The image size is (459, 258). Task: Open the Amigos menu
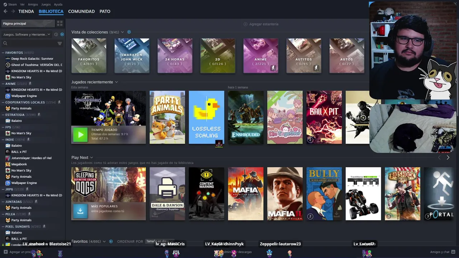click(33, 4)
